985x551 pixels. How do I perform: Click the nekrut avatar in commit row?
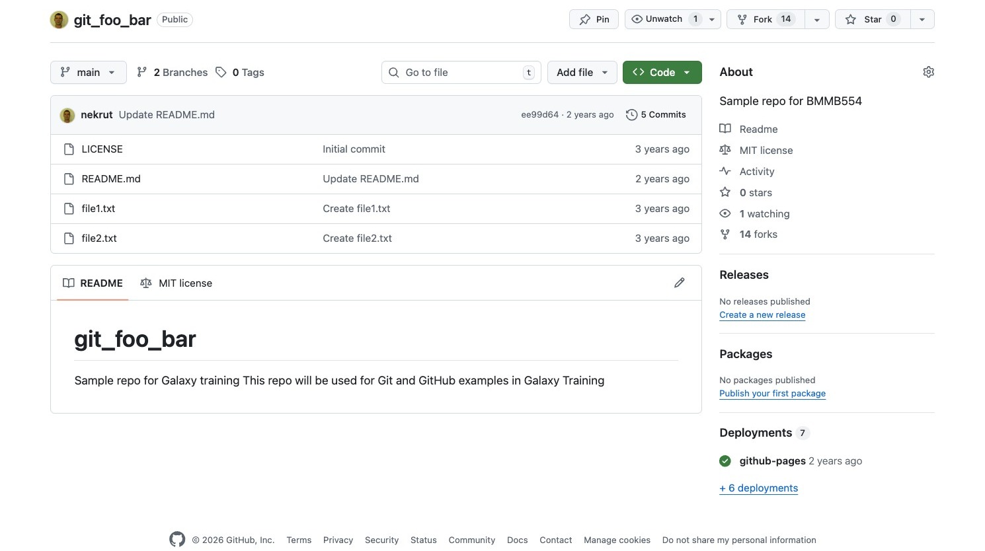pyautogui.click(x=67, y=115)
